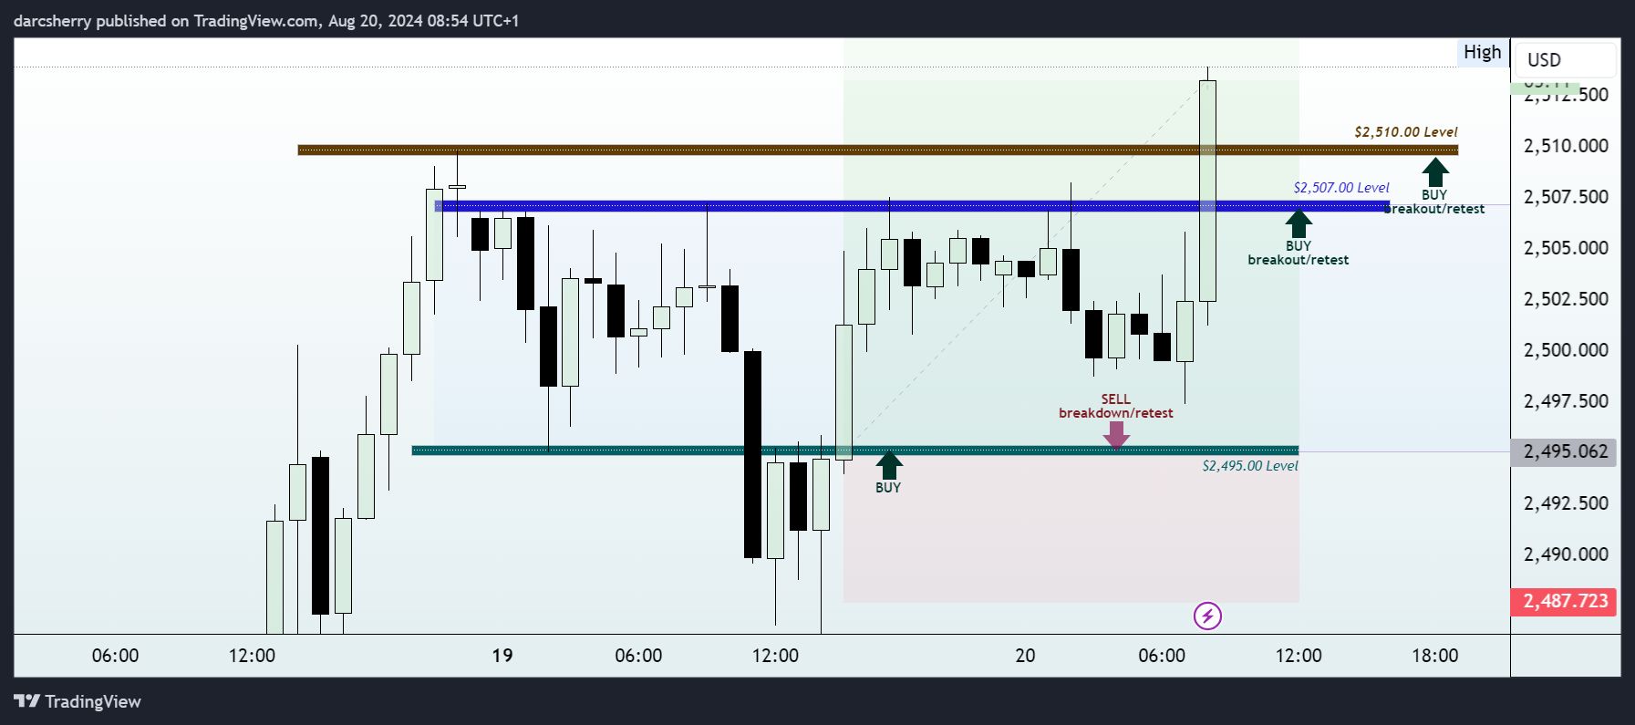Image resolution: width=1635 pixels, height=725 pixels.
Task: Click the 2,495.062 price axis label
Action: click(1565, 451)
